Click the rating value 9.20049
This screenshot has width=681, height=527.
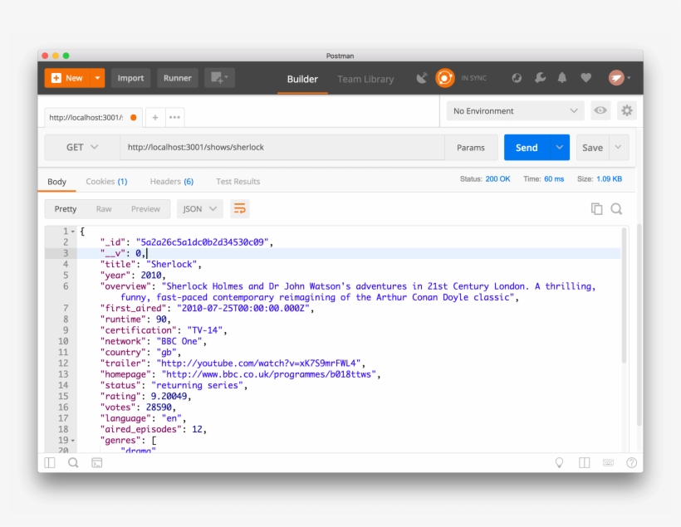169,397
